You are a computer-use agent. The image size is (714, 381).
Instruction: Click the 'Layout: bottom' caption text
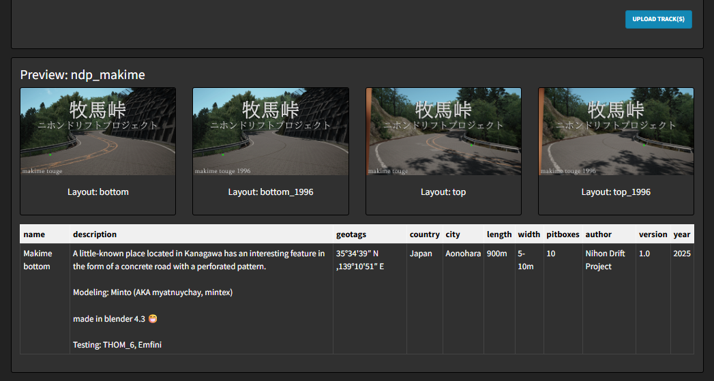click(98, 192)
